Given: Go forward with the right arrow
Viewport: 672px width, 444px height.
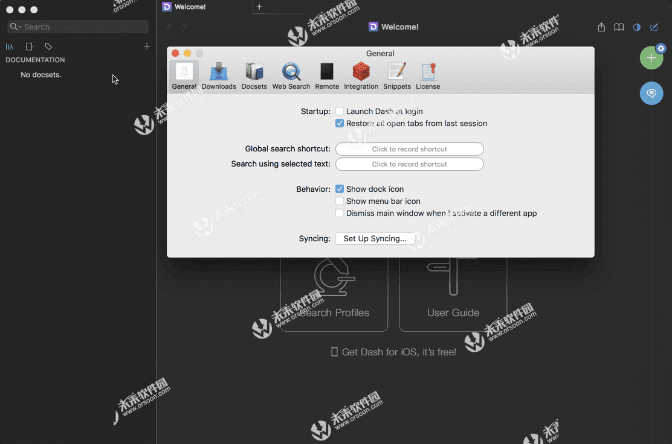Looking at the screenshot, I should 184,27.
